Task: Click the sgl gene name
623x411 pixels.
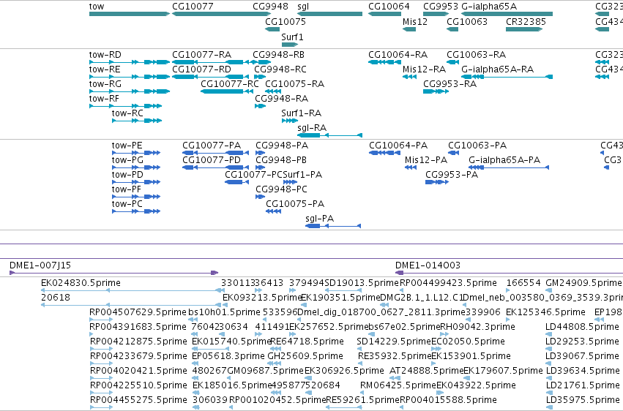Action: tap(303, 7)
